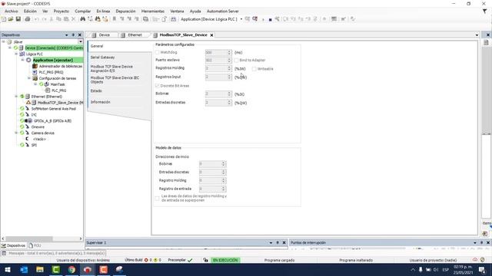
Task: Open the Información page
Action: pos(101,102)
